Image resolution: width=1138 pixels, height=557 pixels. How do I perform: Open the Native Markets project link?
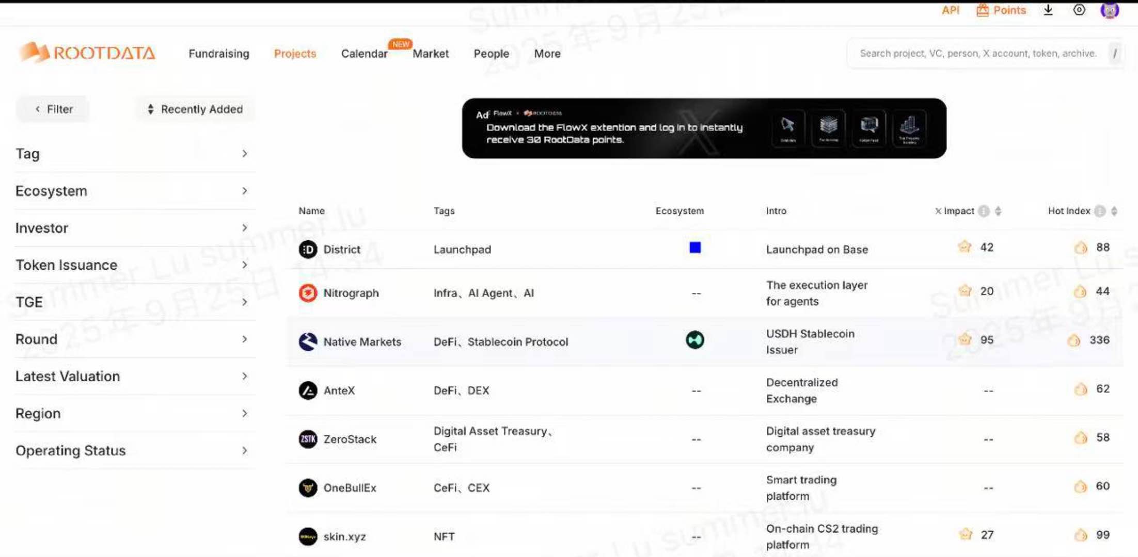tap(362, 342)
